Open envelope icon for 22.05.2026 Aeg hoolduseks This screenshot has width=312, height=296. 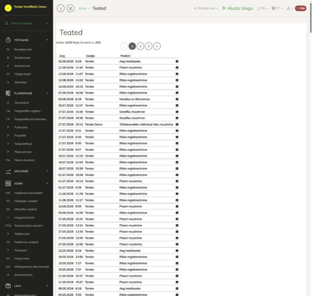pyautogui.click(x=177, y=251)
